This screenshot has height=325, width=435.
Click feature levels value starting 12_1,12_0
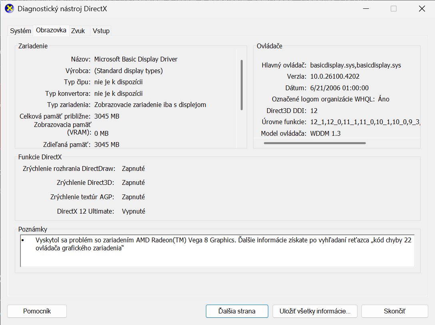tap(365, 122)
